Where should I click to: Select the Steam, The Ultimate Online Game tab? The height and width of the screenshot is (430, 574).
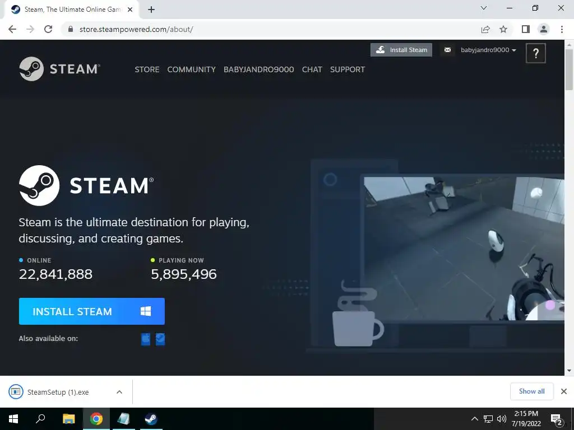click(x=71, y=10)
